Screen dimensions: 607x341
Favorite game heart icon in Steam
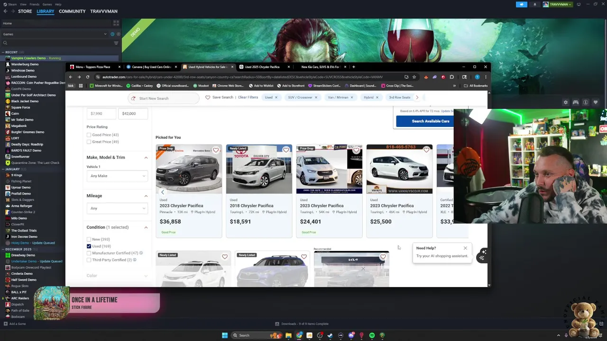(596, 102)
